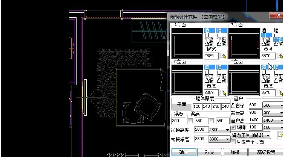Click the D立面 elevation preview thumbnail
Screen dimensions: 285x157
pos(244,80)
